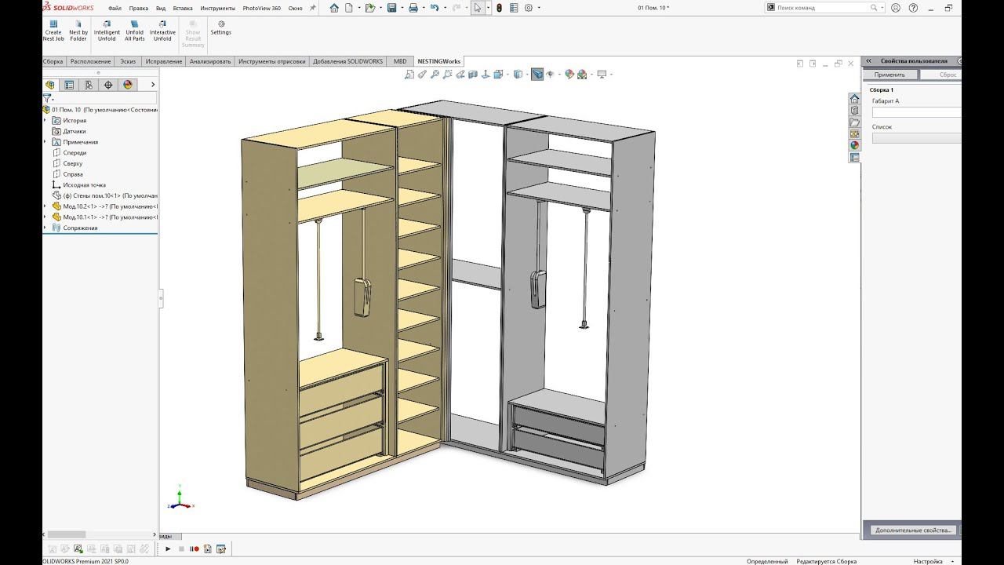Click the Применить button
The image size is (1004, 565).
pyautogui.click(x=889, y=75)
